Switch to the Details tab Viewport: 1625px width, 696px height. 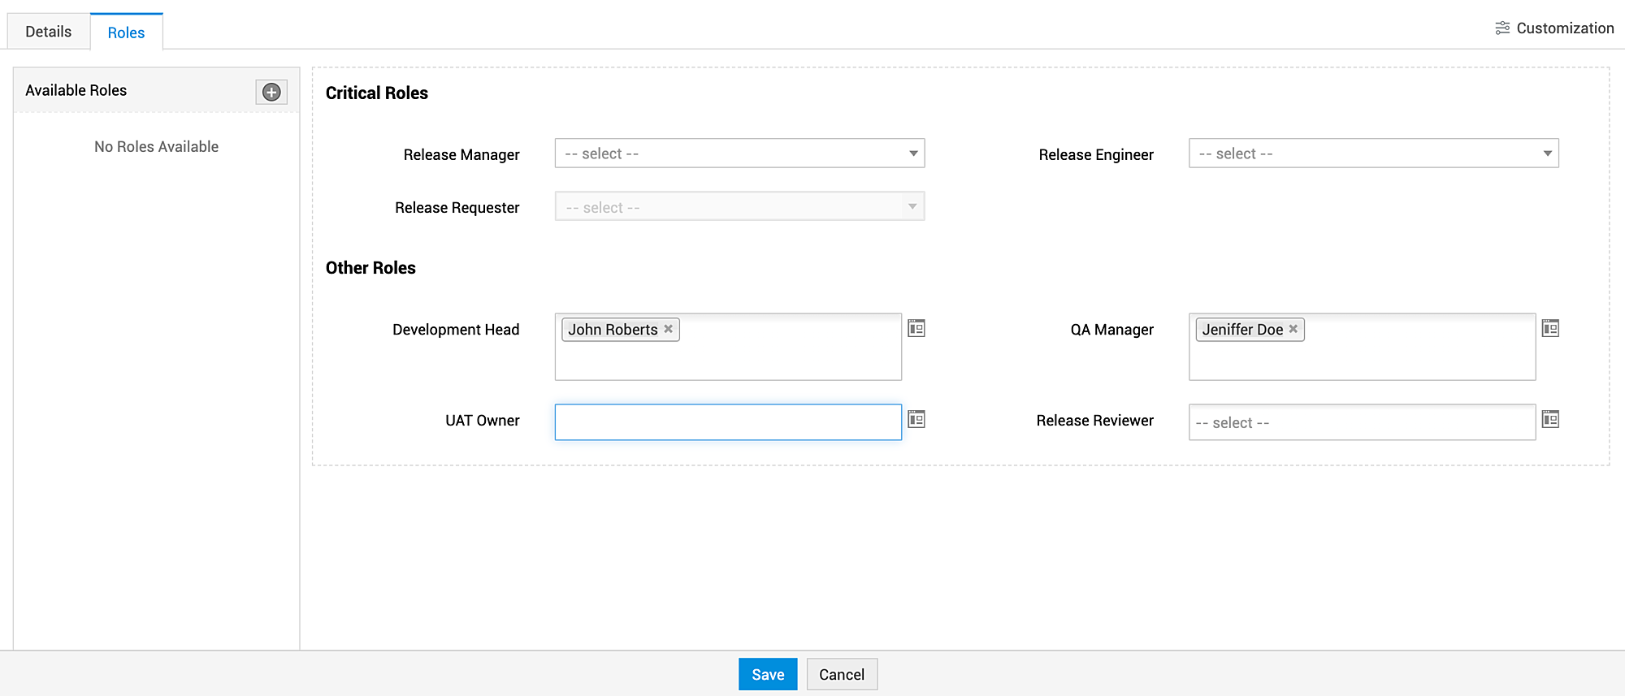49,32
